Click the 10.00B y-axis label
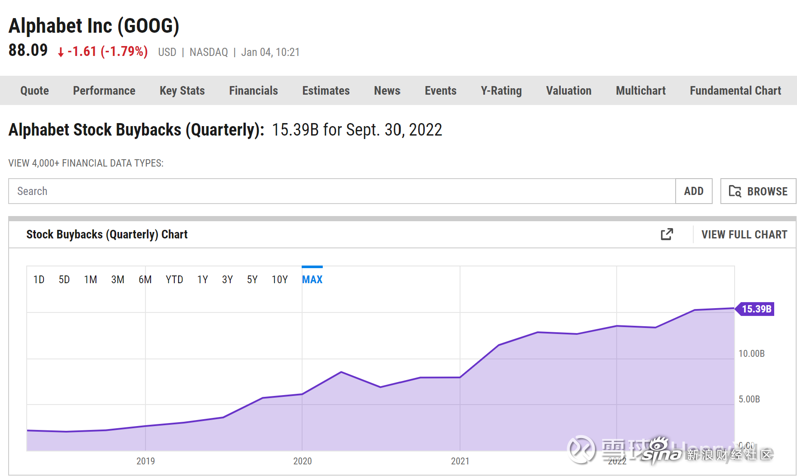This screenshot has height=476, width=797. pyautogui.click(x=751, y=354)
